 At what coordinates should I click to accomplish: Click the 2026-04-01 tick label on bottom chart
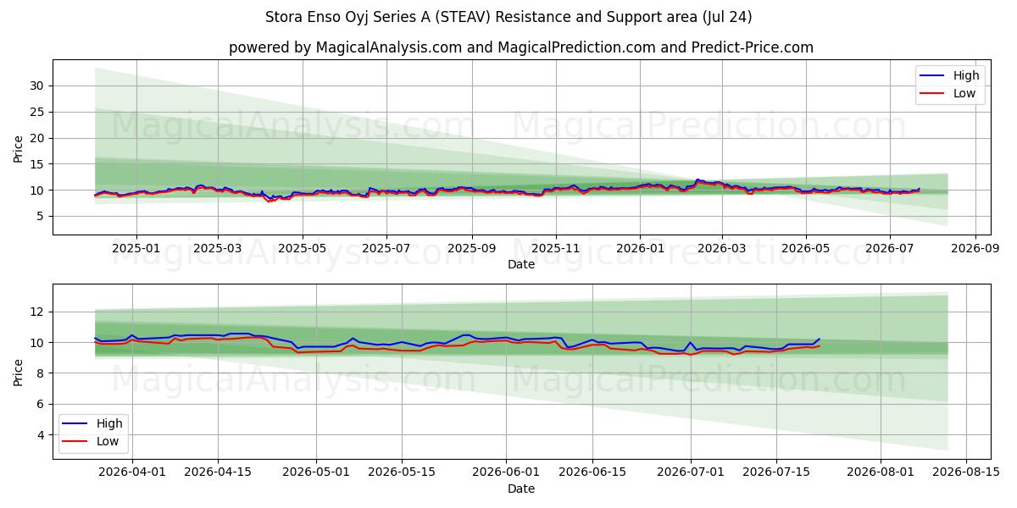(x=132, y=473)
